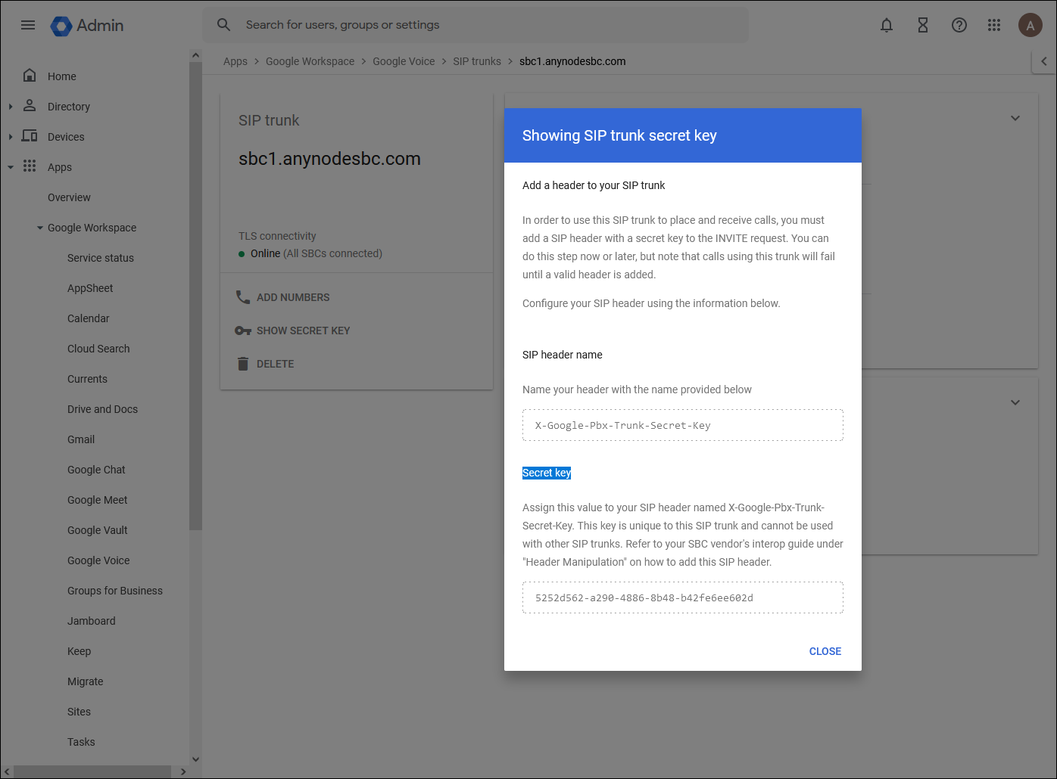Select Google Voice in the sidebar

tap(98, 560)
